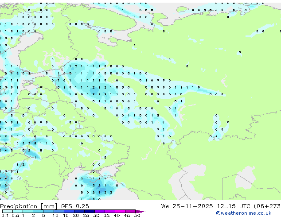Select the 0.5–1 mm legend swatch
This screenshot has height=217, width=281.
[x=18, y=211]
